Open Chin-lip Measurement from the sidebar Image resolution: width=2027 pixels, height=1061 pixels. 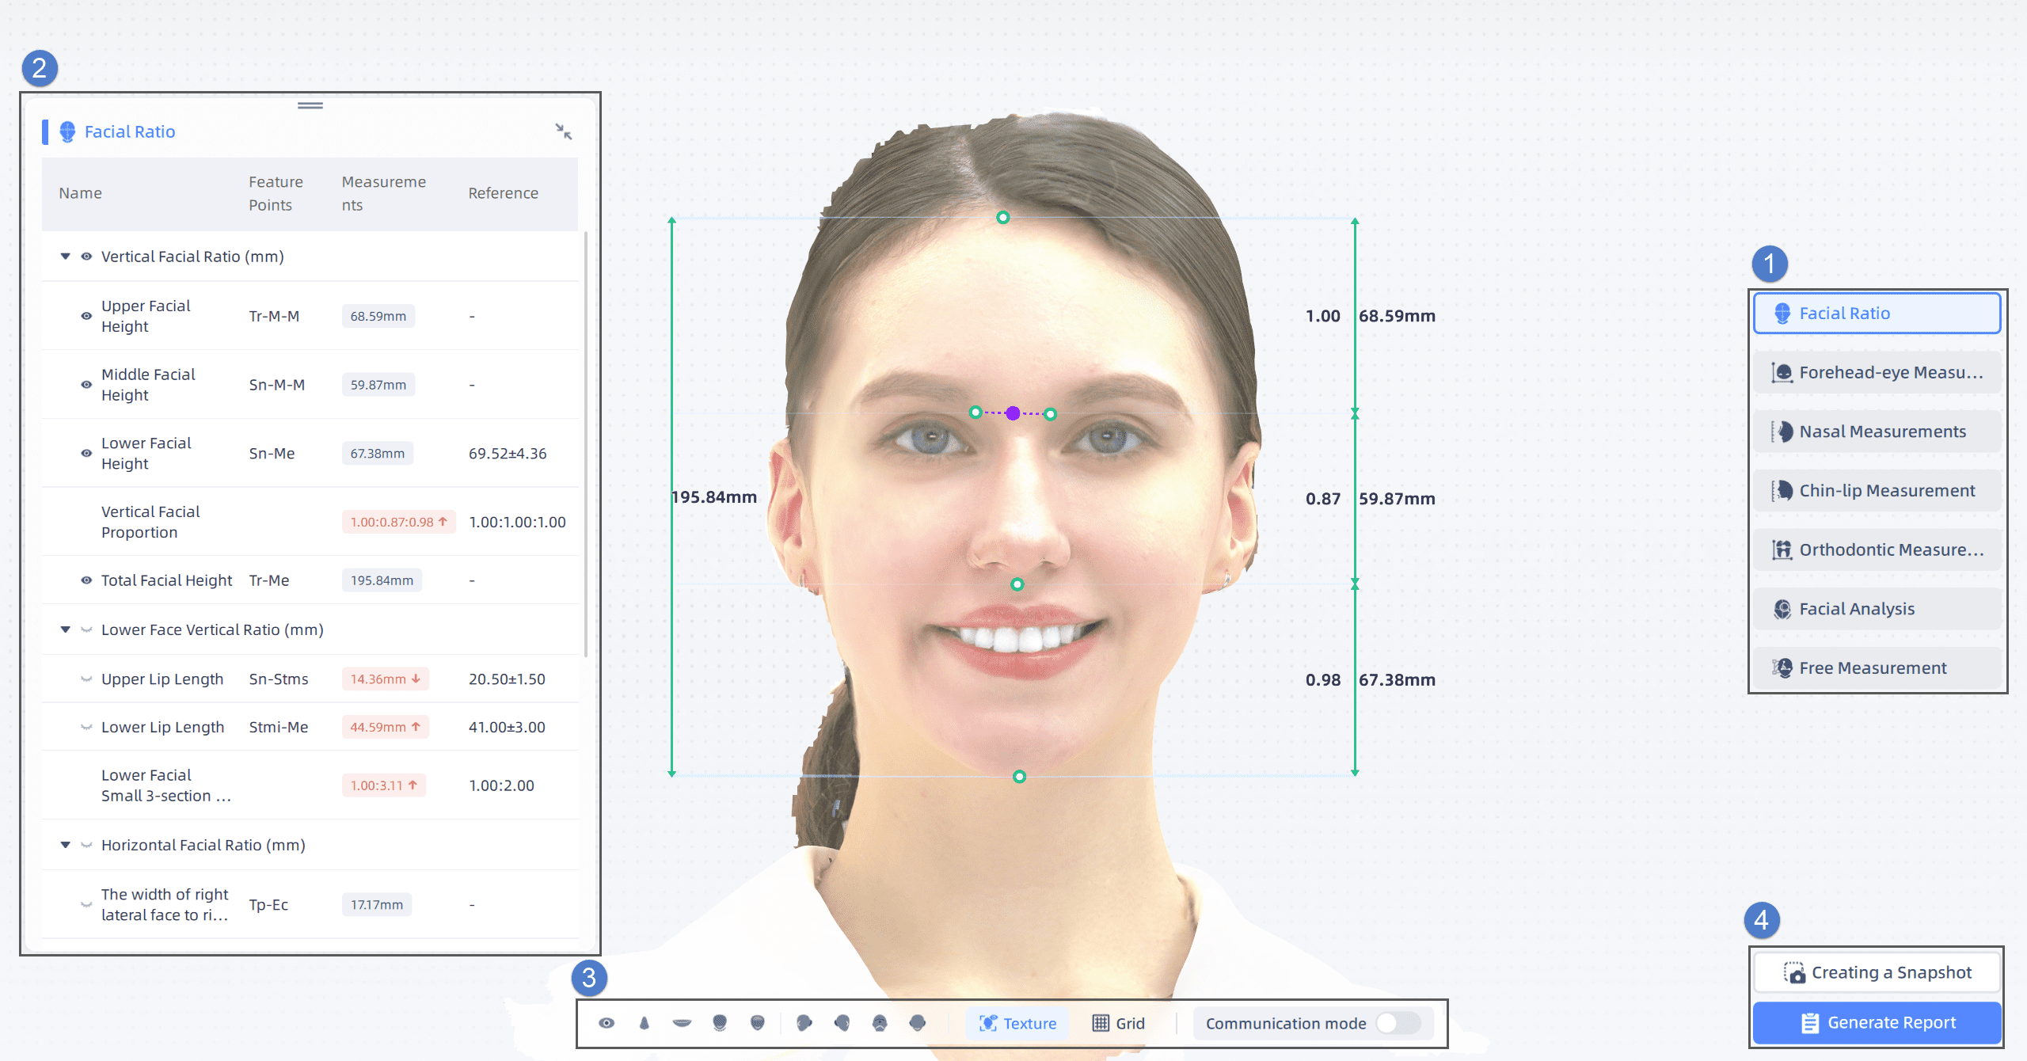1877,491
